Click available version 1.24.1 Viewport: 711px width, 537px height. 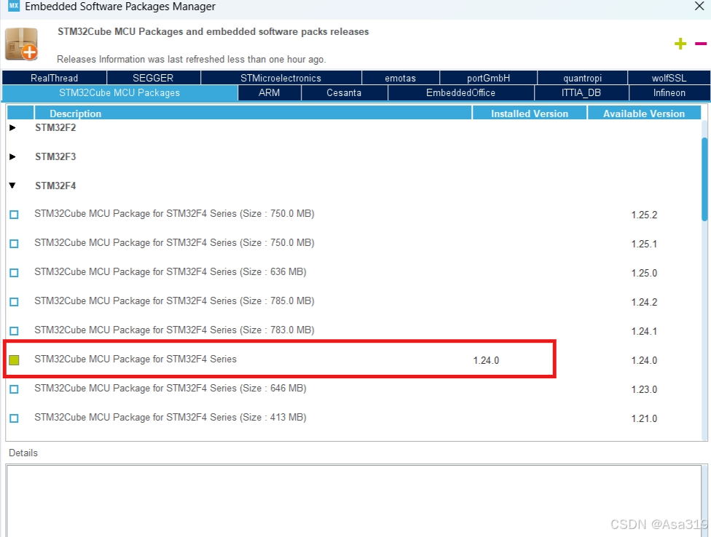pos(644,331)
